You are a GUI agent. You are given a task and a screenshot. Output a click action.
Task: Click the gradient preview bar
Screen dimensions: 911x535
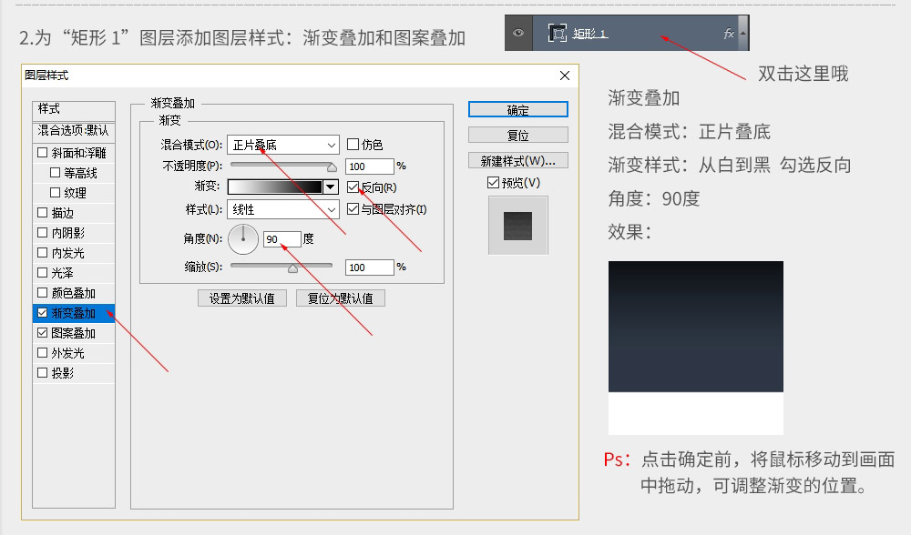(x=275, y=187)
